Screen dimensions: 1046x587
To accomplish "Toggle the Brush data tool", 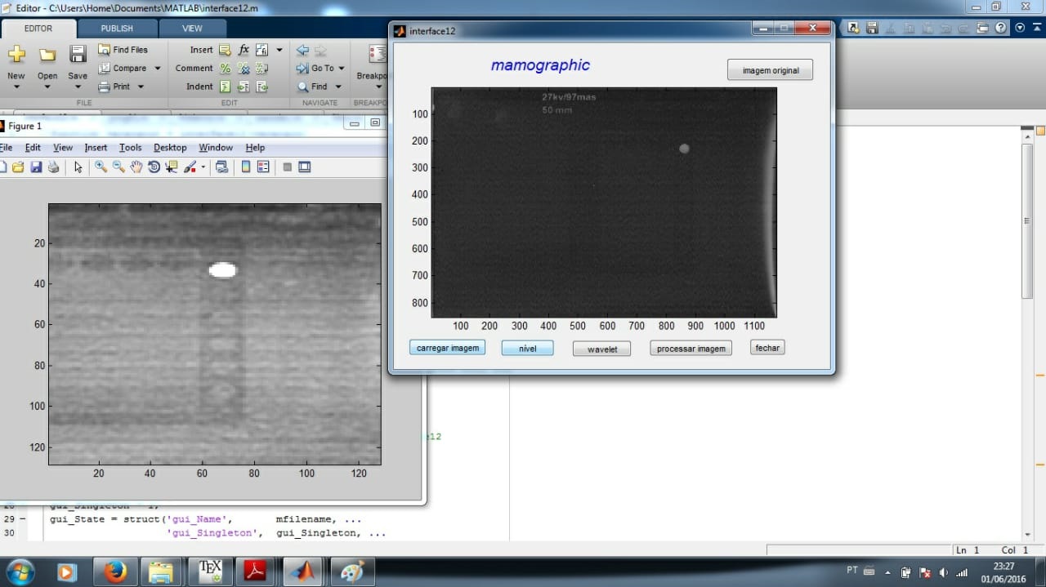I will pyautogui.click(x=190, y=167).
